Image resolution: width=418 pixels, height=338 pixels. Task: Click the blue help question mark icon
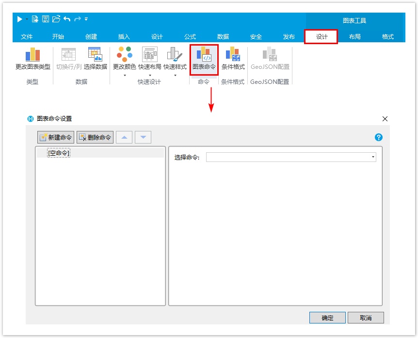[379, 137]
